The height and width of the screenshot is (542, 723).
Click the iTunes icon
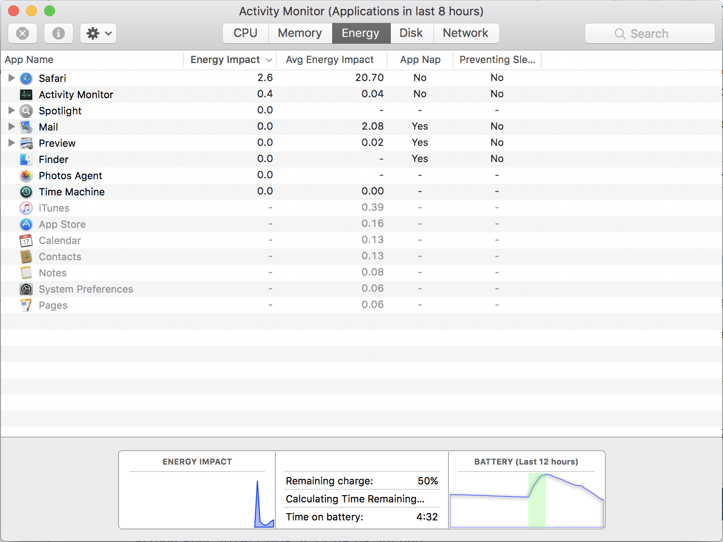tap(26, 208)
